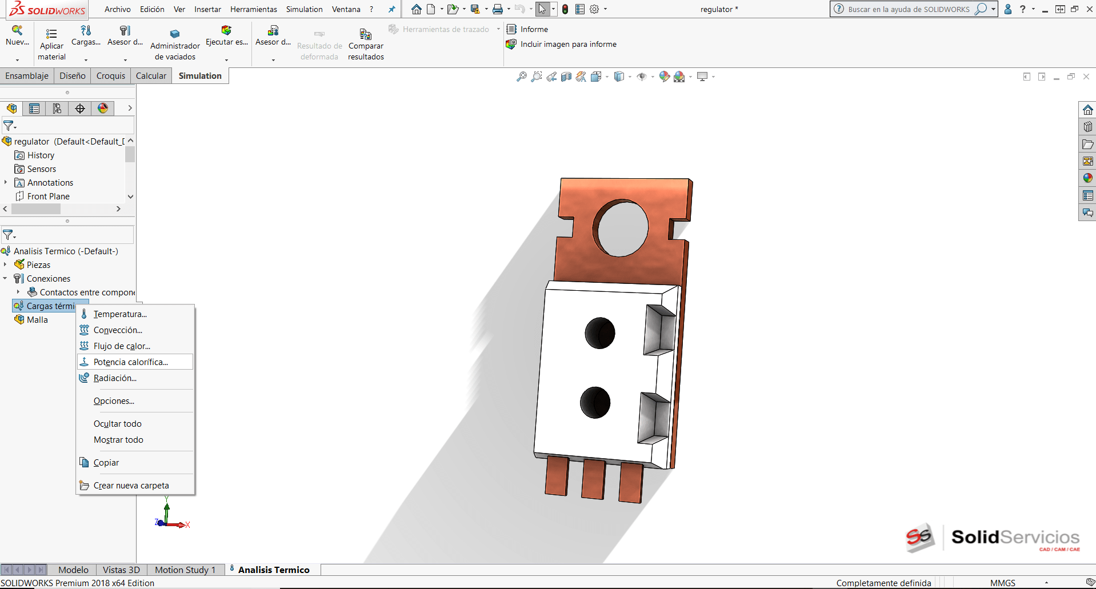This screenshot has height=589, width=1096.
Task: Open the Appearances ball icon in the task pane
Action: point(1087,178)
